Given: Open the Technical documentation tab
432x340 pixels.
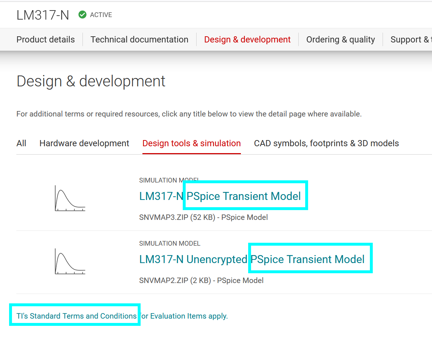Looking at the screenshot, I should [140, 40].
